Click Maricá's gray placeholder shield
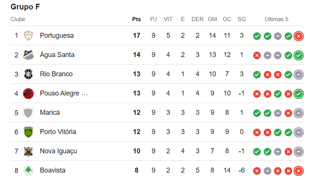Viewport: 315px width, 185px height. 28,113
